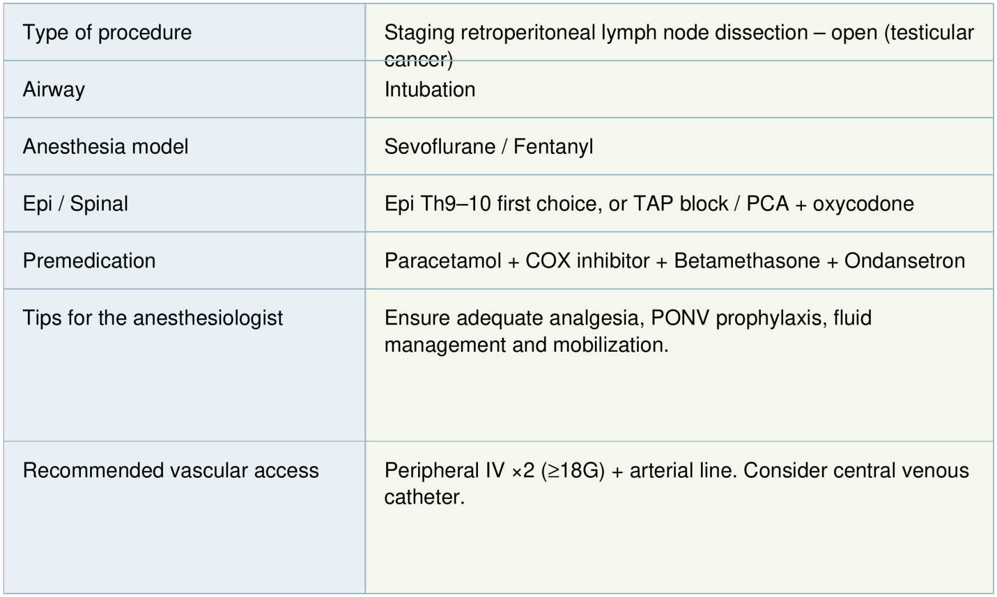Click the text 'COX inhibitor'
Screen dimensions: 997x597
point(587,261)
